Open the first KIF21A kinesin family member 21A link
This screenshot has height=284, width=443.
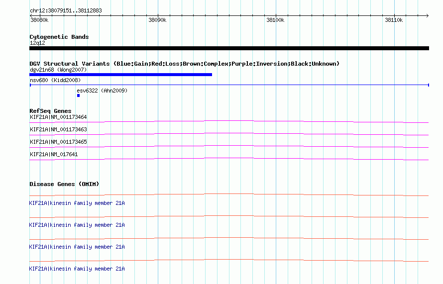(x=77, y=203)
